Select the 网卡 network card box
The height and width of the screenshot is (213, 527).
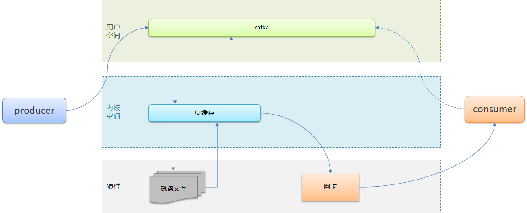330,187
